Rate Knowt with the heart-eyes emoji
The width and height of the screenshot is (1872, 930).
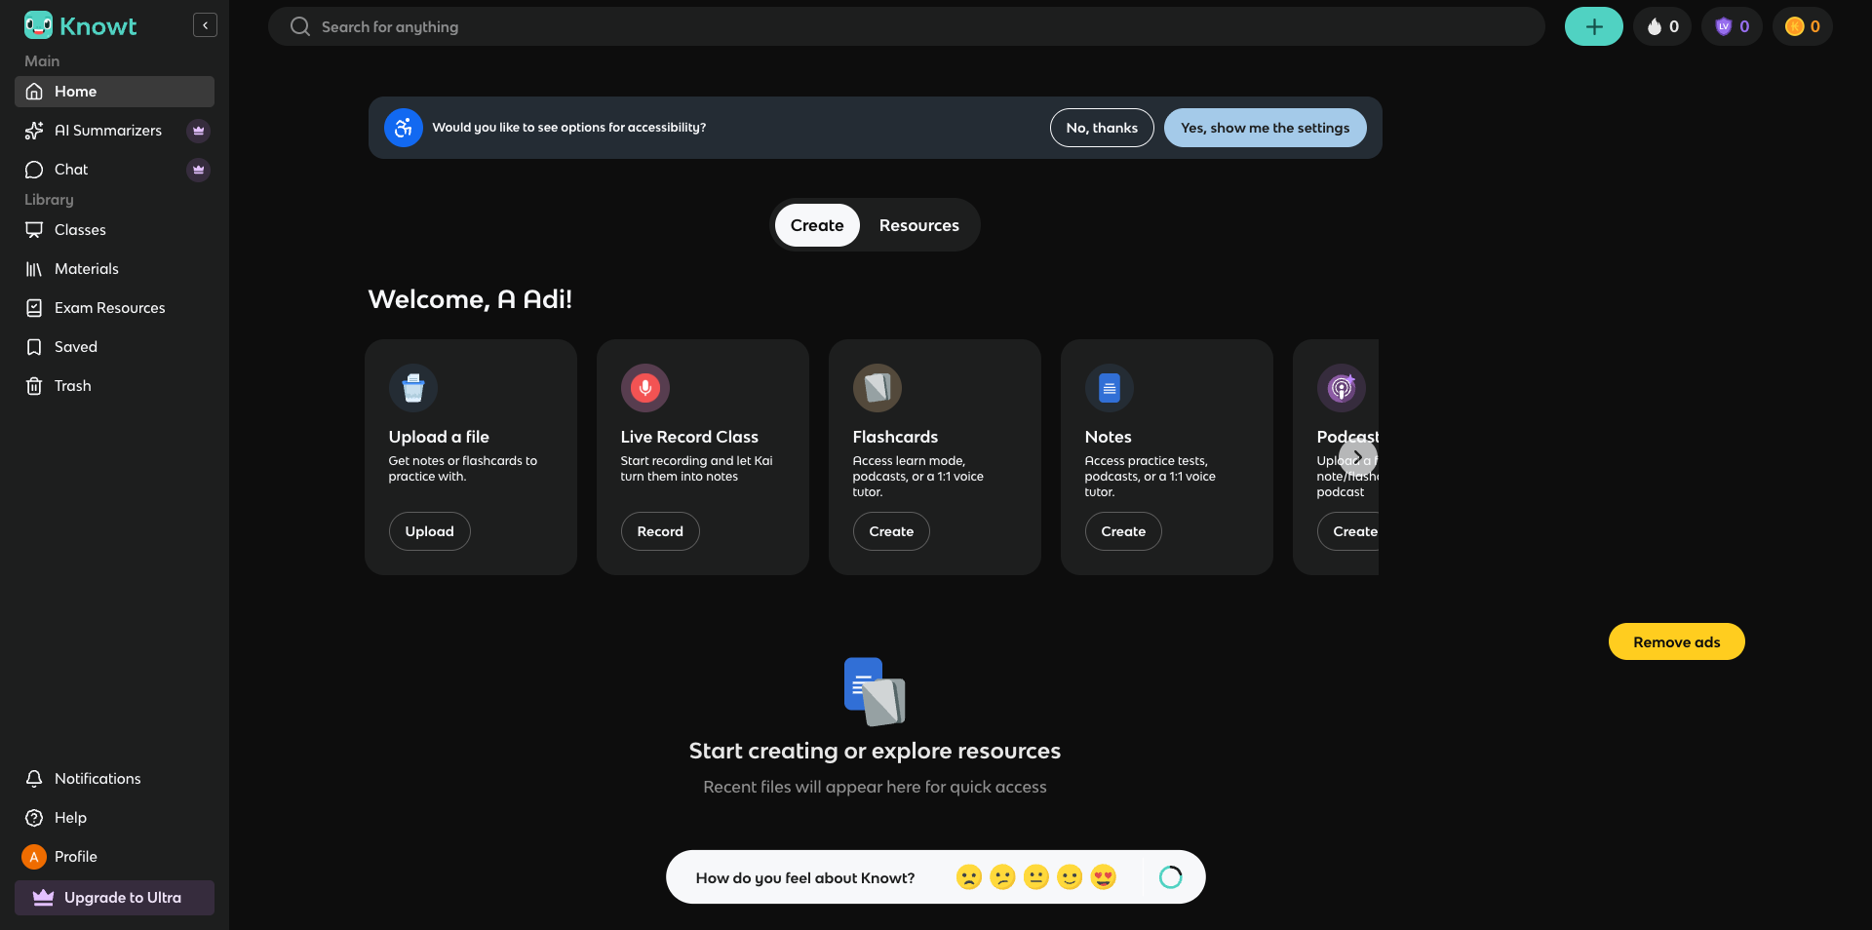pos(1103,876)
